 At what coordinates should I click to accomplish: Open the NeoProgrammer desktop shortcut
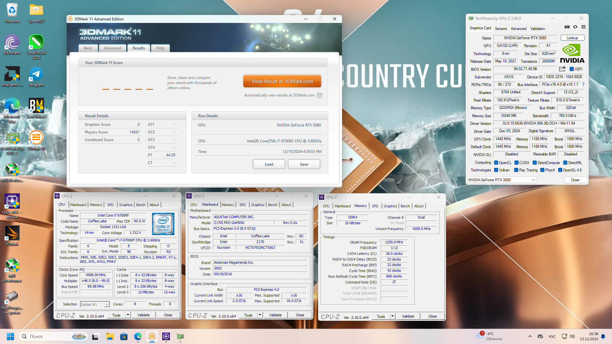12,302
